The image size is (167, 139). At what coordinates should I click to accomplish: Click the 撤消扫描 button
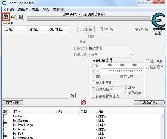(x=141, y=29)
